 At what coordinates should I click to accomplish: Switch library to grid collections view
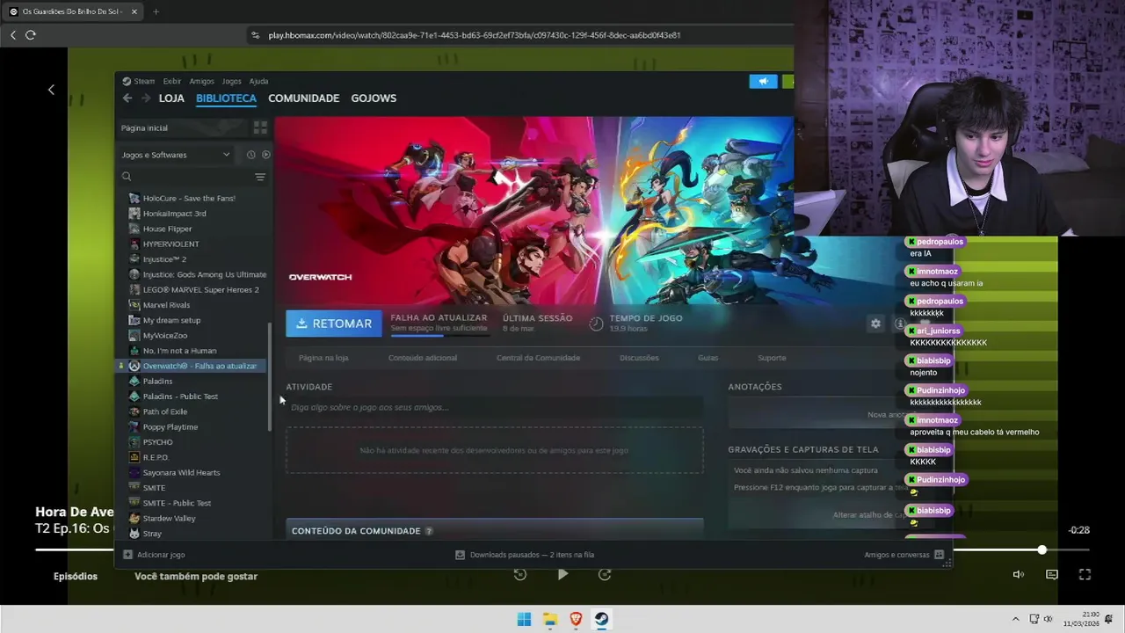pyautogui.click(x=260, y=127)
